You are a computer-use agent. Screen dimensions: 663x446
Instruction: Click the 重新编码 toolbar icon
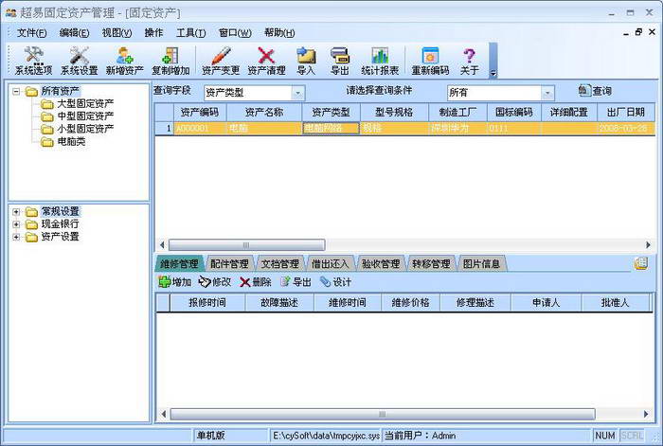tap(430, 61)
